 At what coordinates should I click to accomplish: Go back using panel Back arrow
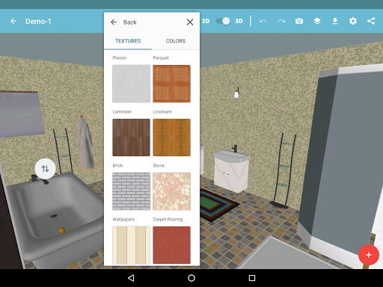point(114,22)
